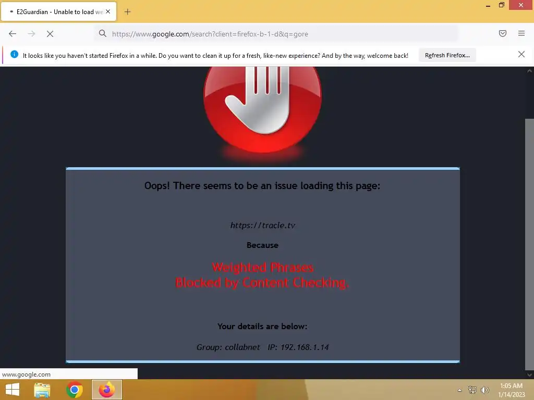This screenshot has height=400, width=534.
Task: Open File Explorer from taskbar
Action: (42, 390)
